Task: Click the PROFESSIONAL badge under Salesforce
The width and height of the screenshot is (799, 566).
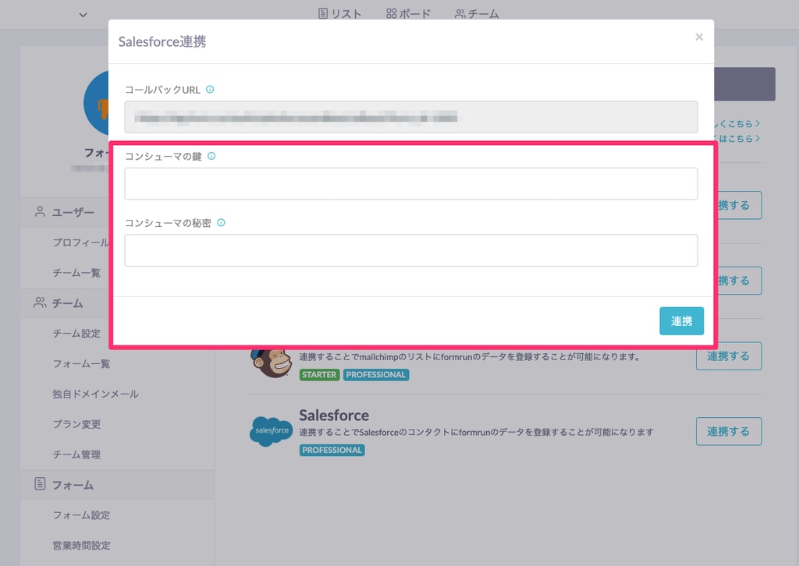Action: pyautogui.click(x=332, y=450)
